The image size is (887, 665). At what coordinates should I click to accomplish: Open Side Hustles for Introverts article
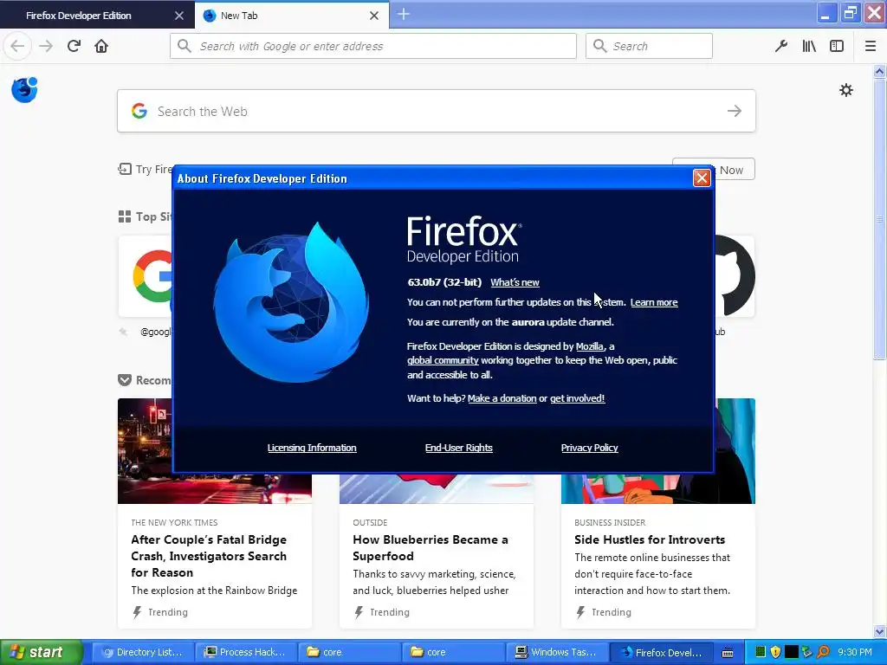coord(650,539)
